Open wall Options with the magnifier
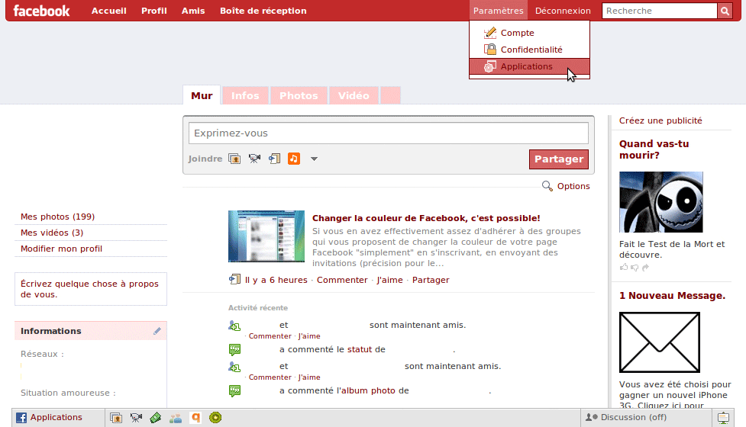The height and width of the screenshot is (427, 746). coord(566,186)
